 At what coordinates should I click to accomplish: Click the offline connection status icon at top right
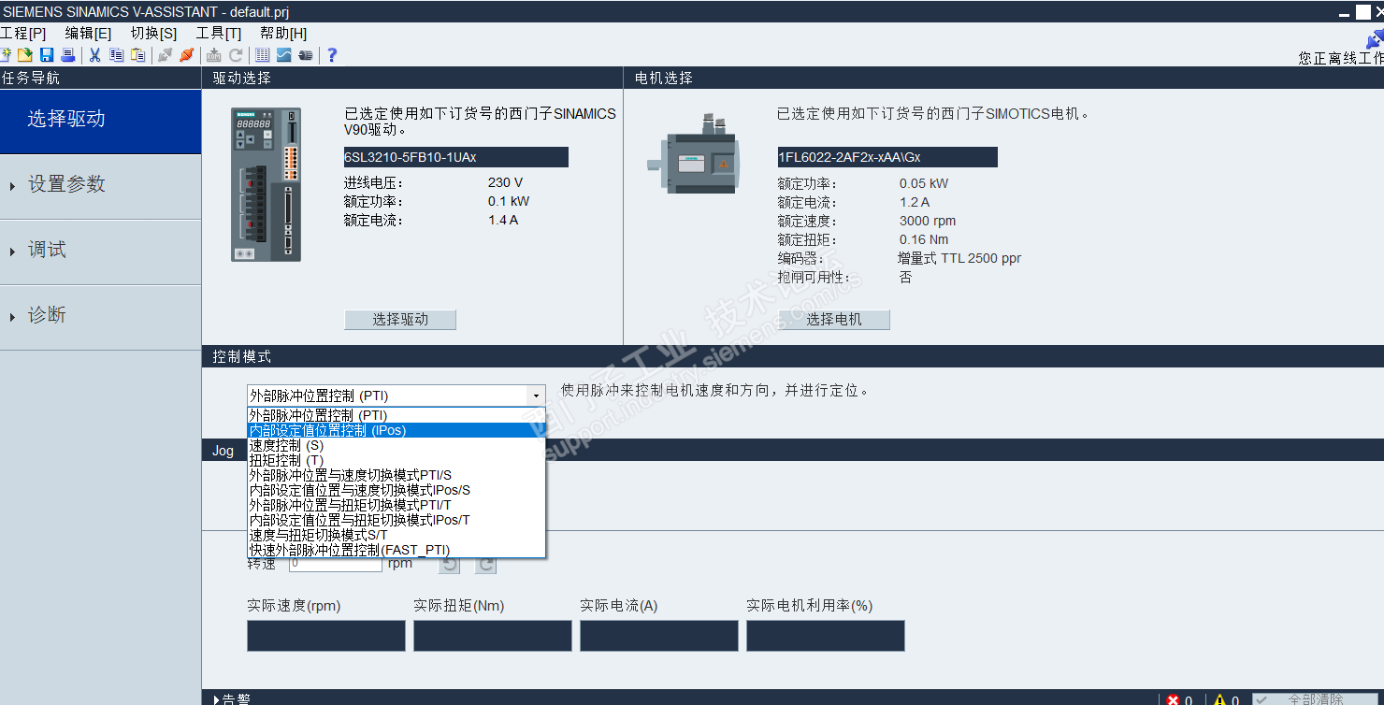tap(1375, 38)
